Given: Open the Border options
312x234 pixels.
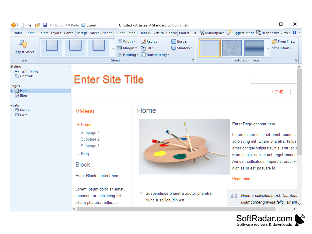Looking at the screenshot, I should pos(181,41).
